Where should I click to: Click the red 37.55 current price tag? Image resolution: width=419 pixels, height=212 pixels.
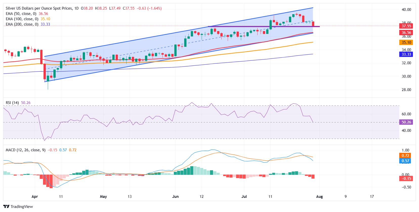point(405,26)
